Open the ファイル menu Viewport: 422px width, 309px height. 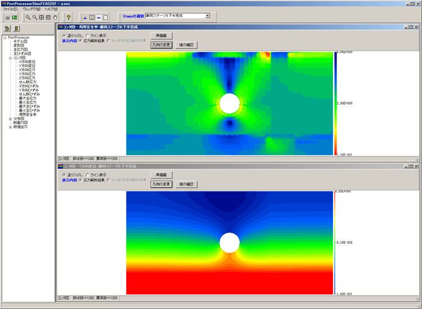[x=11, y=9]
